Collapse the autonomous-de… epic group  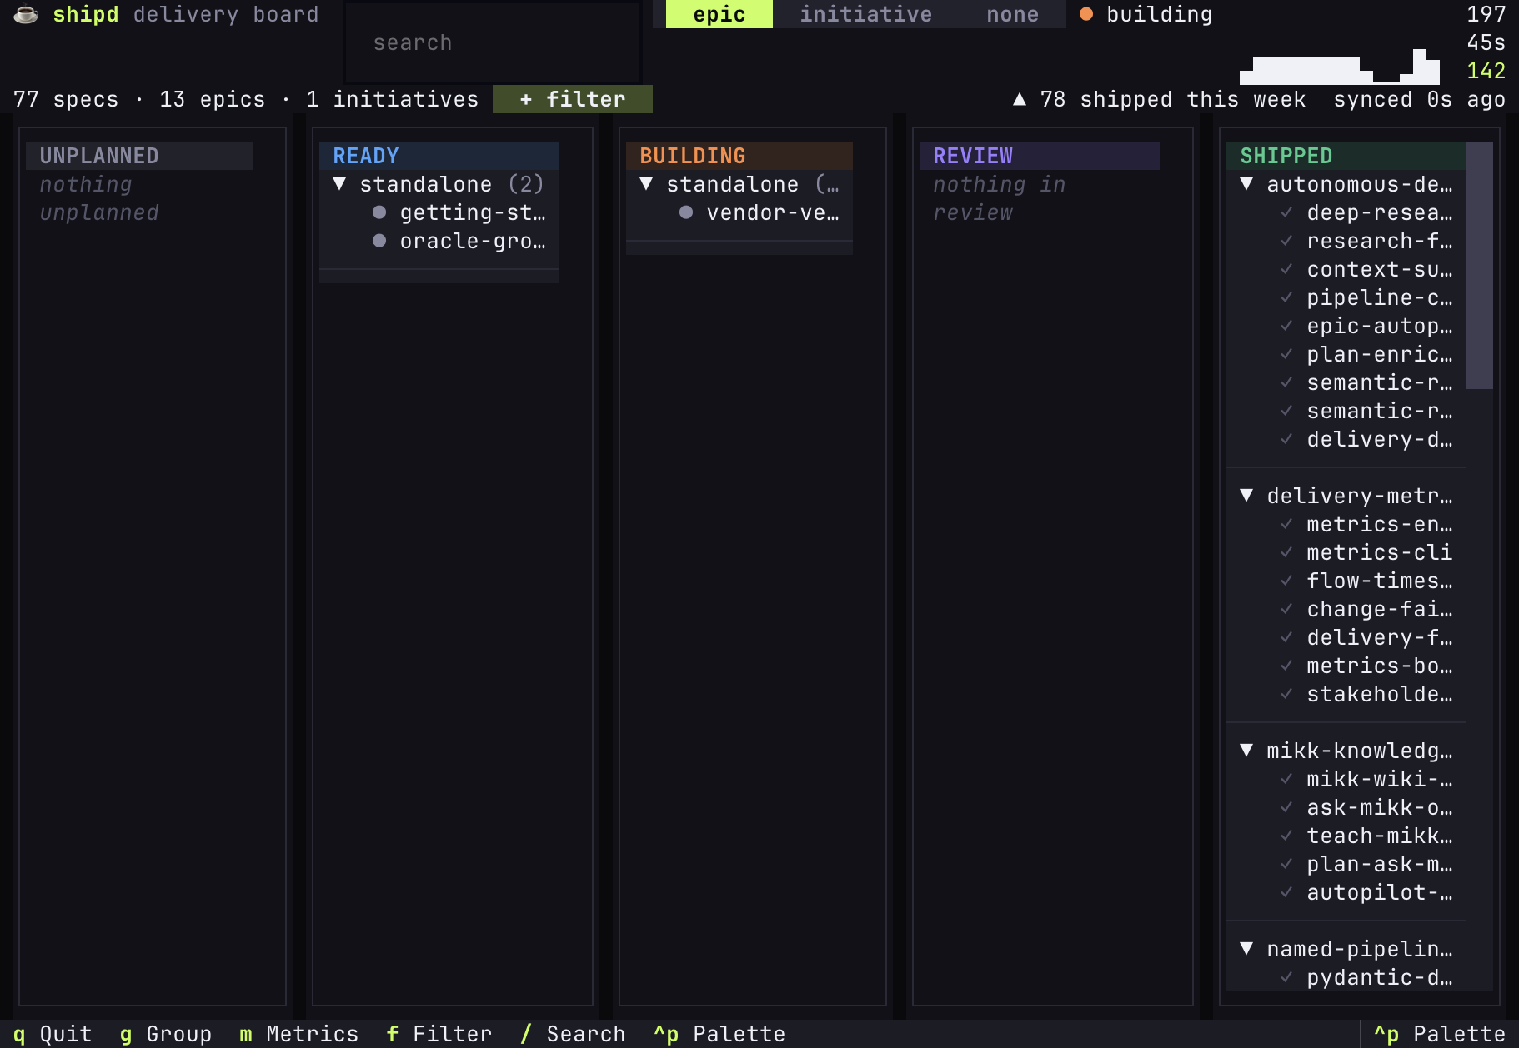pos(1246,184)
